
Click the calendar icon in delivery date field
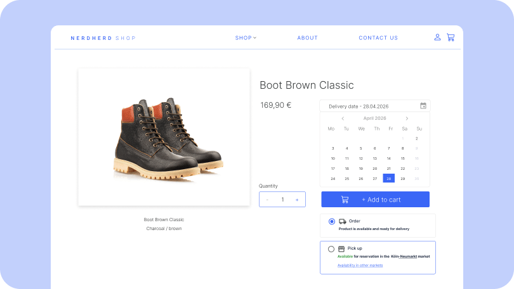pyautogui.click(x=423, y=106)
